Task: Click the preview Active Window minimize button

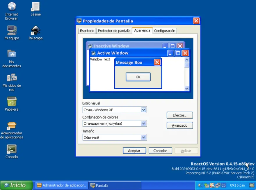Action: (170, 53)
